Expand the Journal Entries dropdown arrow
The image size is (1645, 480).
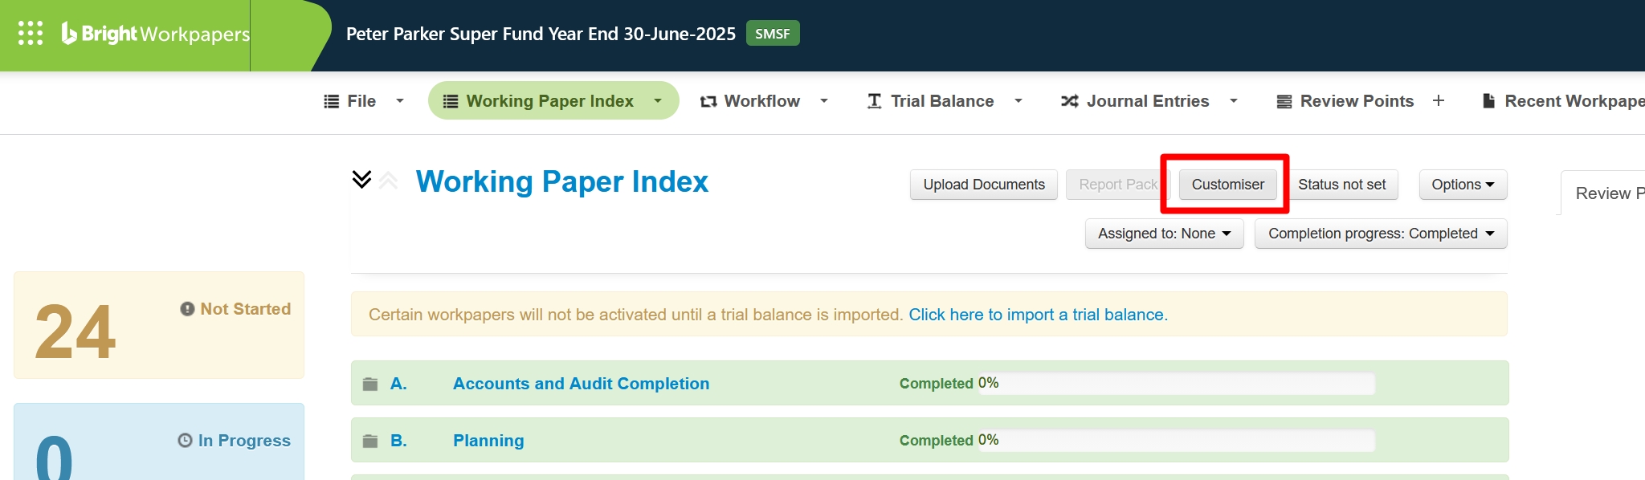point(1234,101)
